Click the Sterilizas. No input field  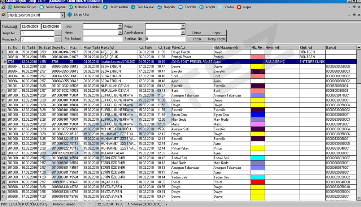point(165,39)
